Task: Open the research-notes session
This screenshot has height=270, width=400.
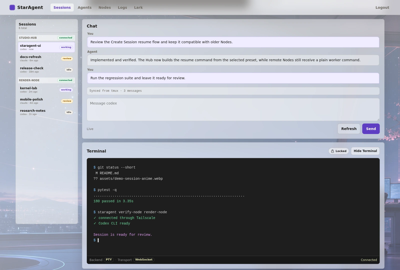Action: pos(46,112)
